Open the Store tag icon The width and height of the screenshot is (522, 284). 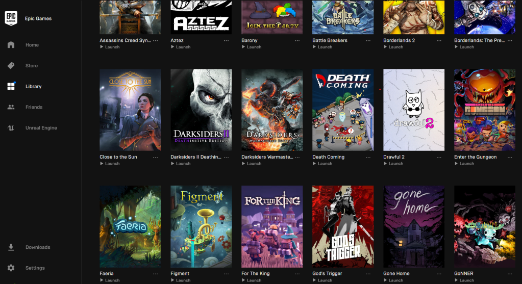pyautogui.click(x=11, y=65)
